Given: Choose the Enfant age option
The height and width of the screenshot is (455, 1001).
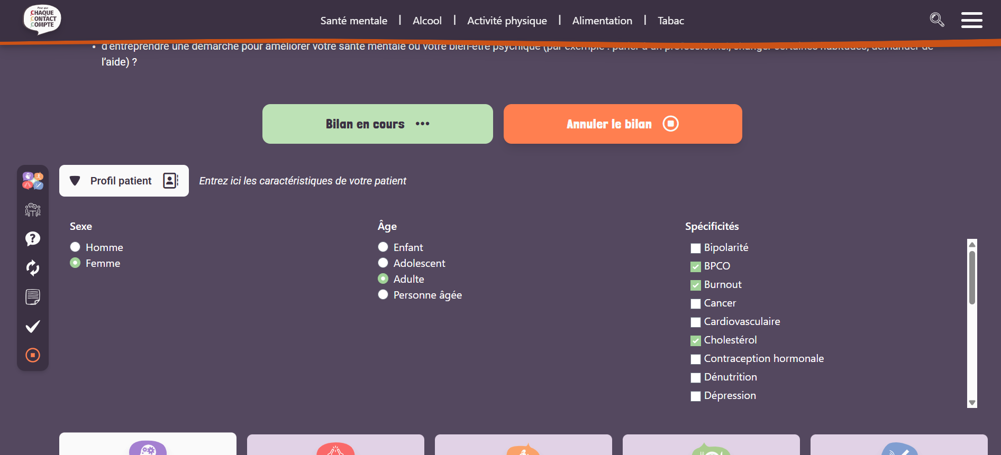Looking at the screenshot, I should click(383, 247).
